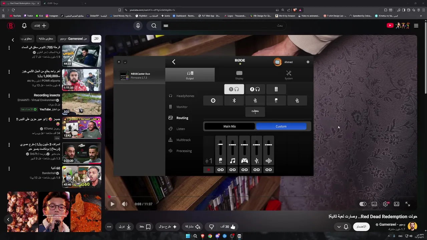Open the Monitor section
Screen dimensions: 427x240
click(178, 107)
